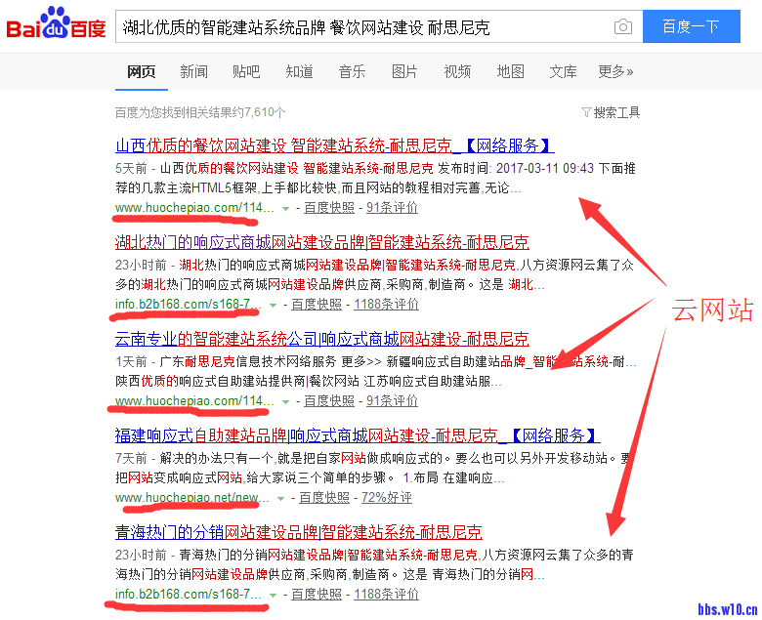Expand dropdown arrow beside first huochepiao.com/114 URL
Viewport: 762px width, 620px height.
click(285, 209)
